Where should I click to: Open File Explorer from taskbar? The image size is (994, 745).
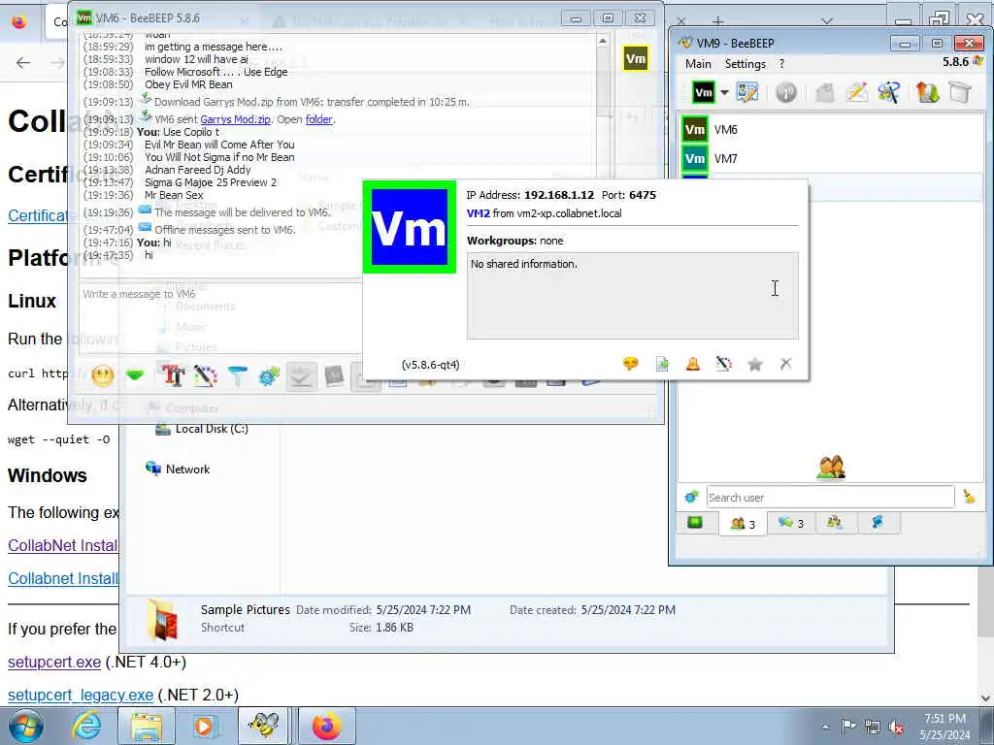coord(147,726)
